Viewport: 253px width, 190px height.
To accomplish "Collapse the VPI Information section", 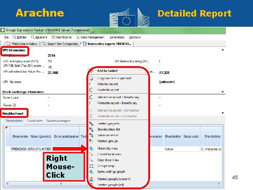I will 223,50.
